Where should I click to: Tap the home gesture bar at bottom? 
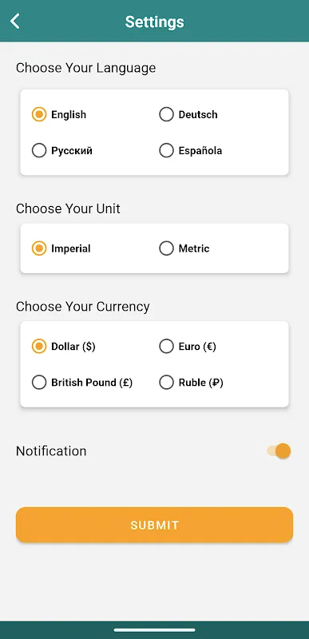[x=154, y=630]
